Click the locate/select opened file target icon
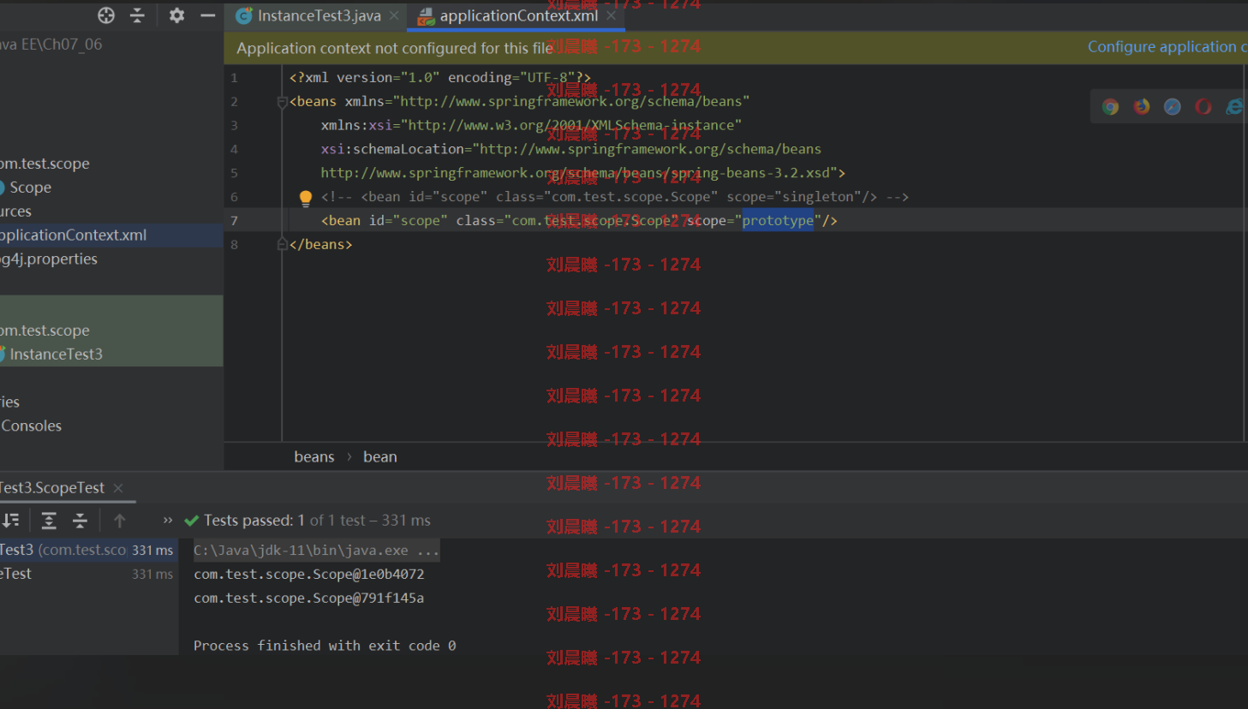 [x=106, y=15]
